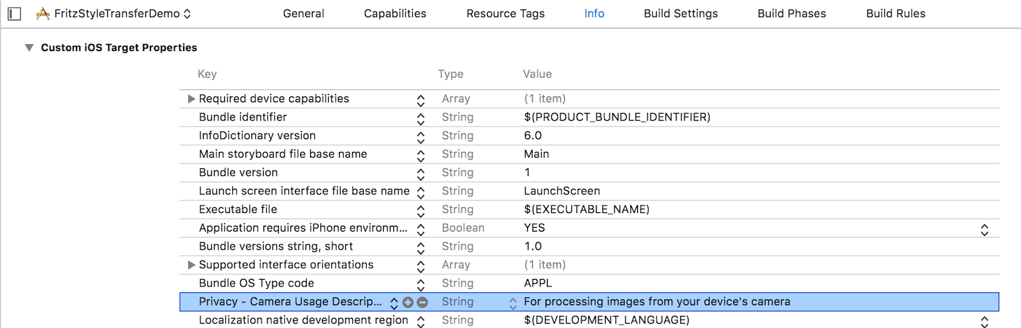Open key stepper for Executable file row
The height and width of the screenshot is (328, 1021).
[x=421, y=211]
